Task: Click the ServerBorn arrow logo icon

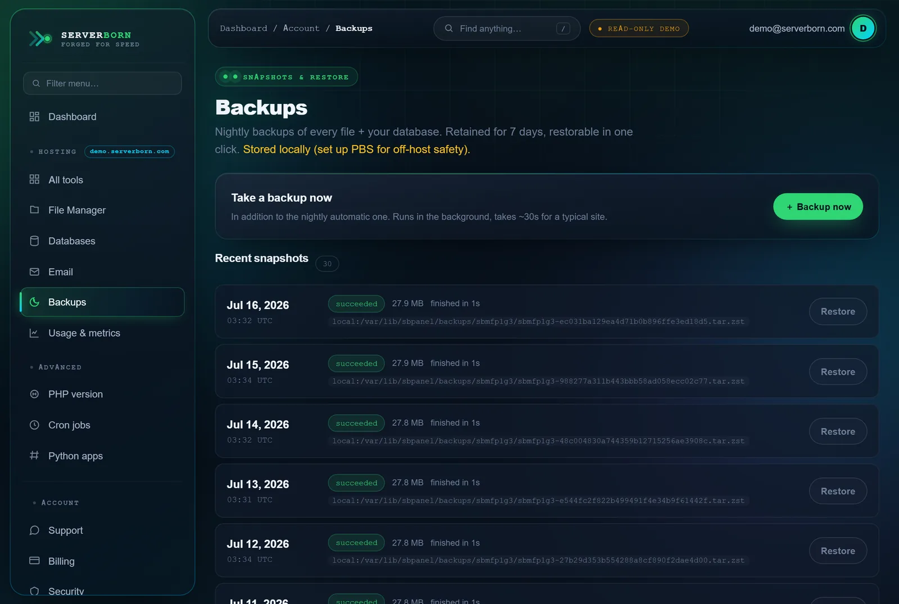Action: click(x=40, y=38)
